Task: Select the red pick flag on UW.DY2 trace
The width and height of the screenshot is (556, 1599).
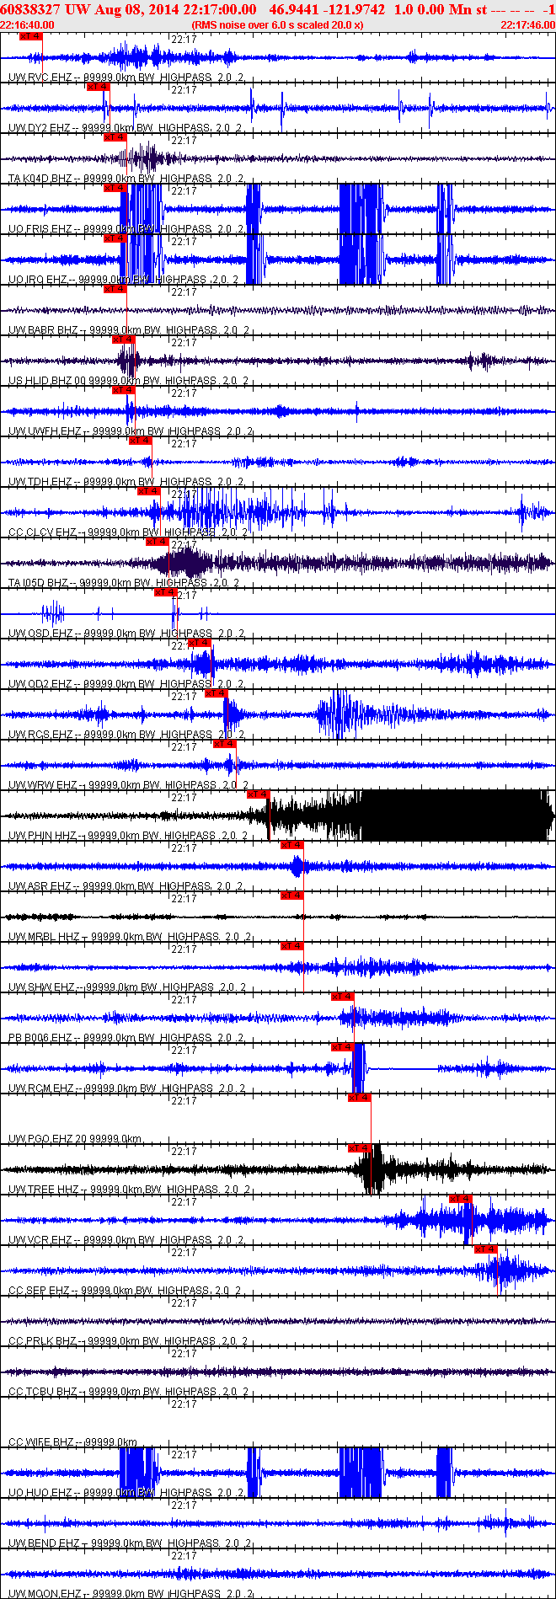Action: coord(98,87)
